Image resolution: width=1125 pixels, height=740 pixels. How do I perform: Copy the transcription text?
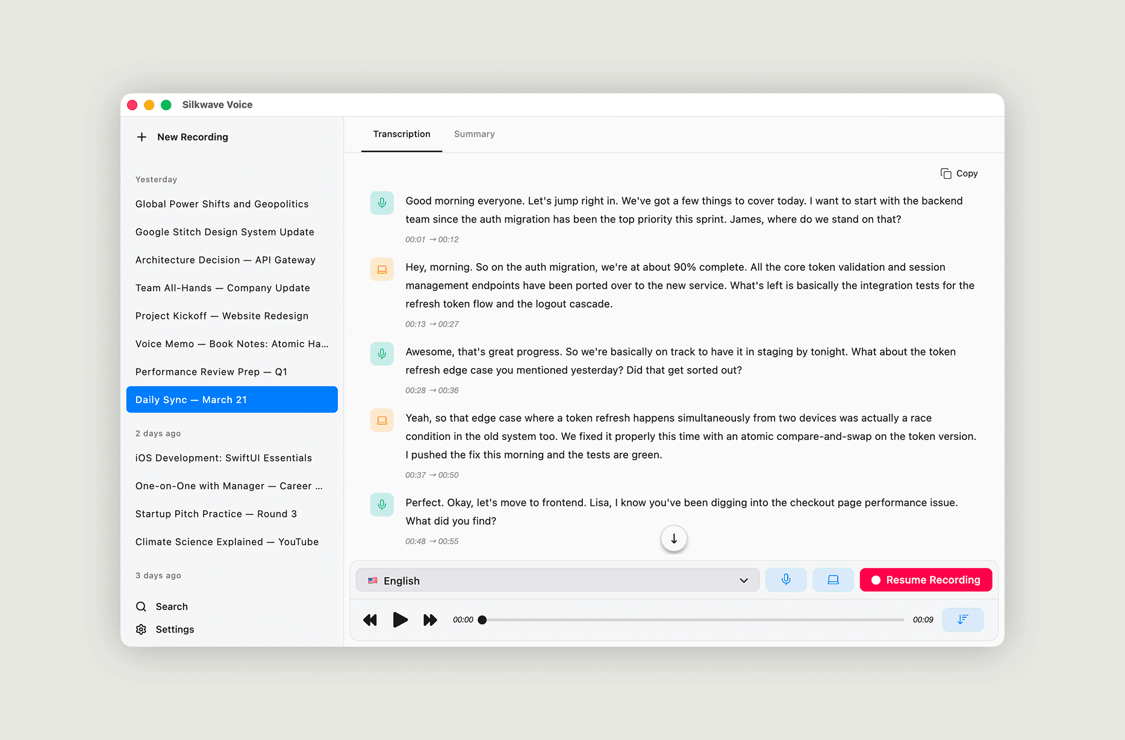coord(959,173)
